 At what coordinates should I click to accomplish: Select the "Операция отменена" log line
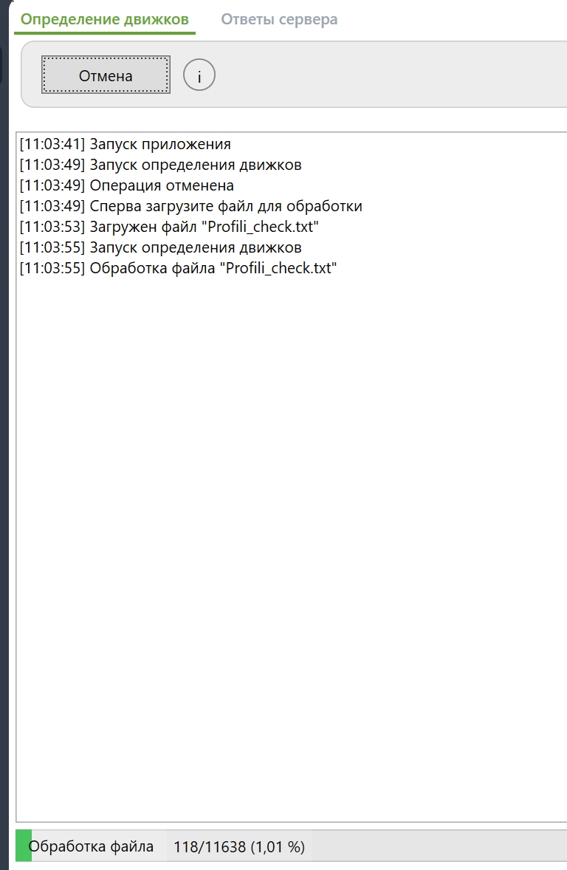click(126, 185)
